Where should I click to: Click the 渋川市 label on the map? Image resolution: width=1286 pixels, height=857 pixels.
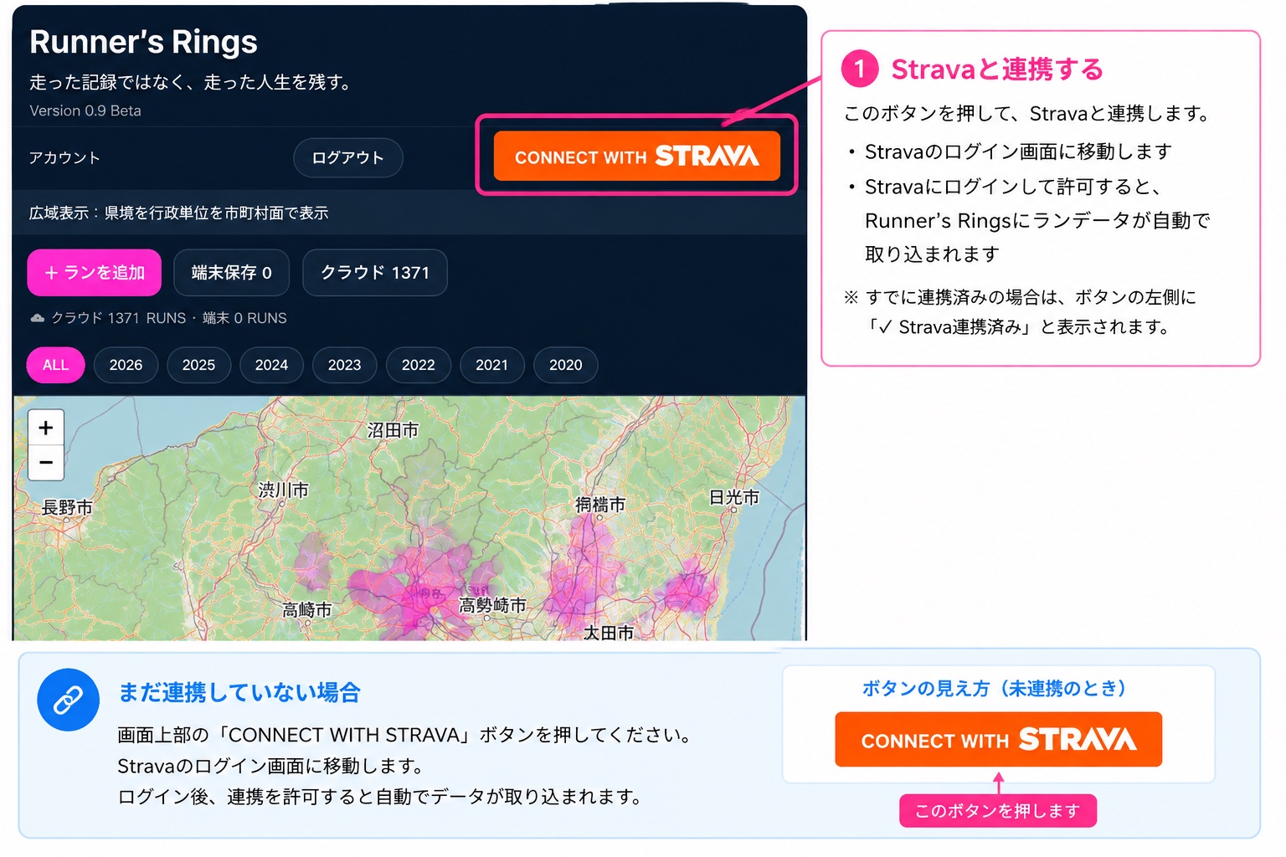click(x=284, y=490)
